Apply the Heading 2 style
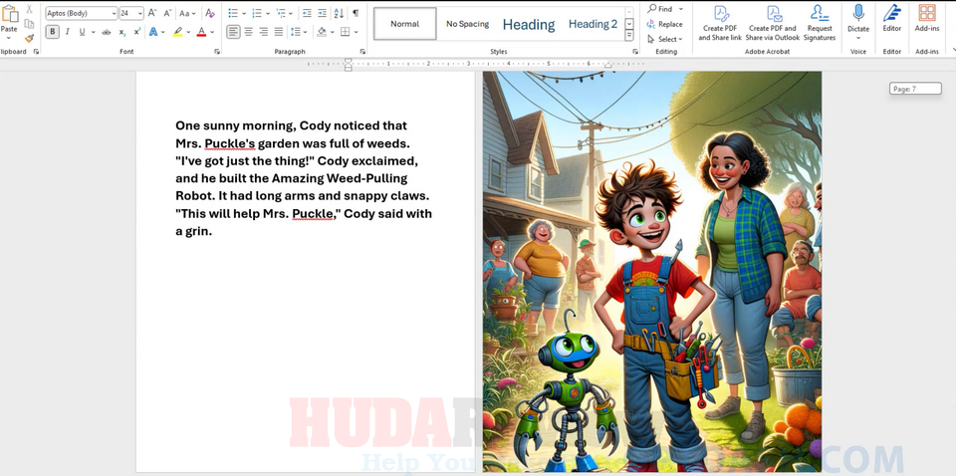 click(593, 24)
